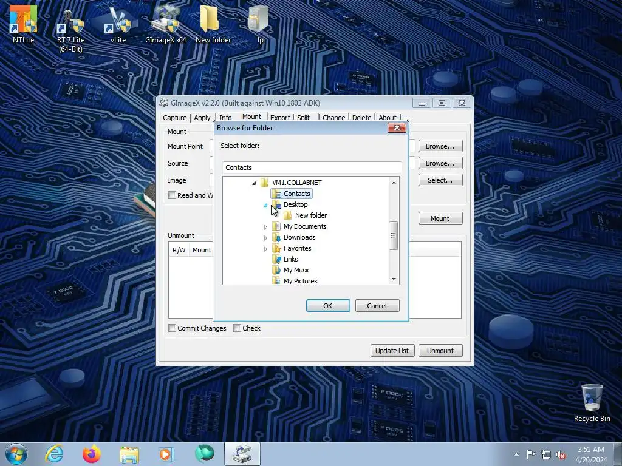
Task: Open Action Center flag icon
Action: (x=531, y=454)
